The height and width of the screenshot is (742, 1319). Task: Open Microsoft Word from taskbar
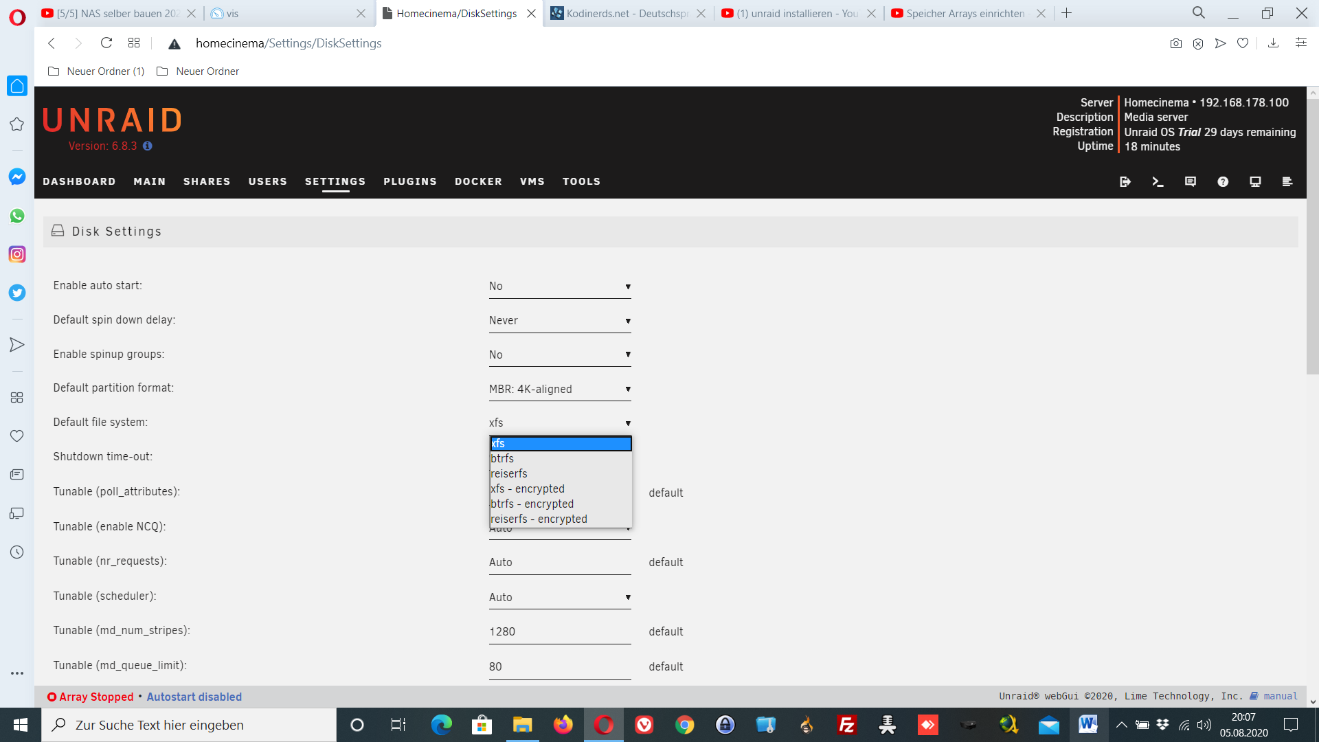[x=1088, y=725]
